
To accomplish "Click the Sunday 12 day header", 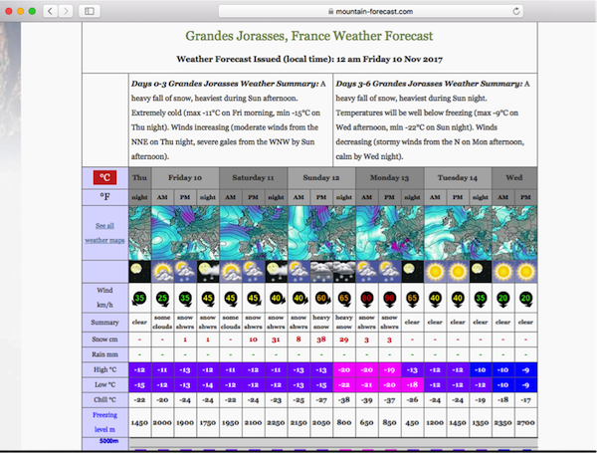I will (x=321, y=177).
